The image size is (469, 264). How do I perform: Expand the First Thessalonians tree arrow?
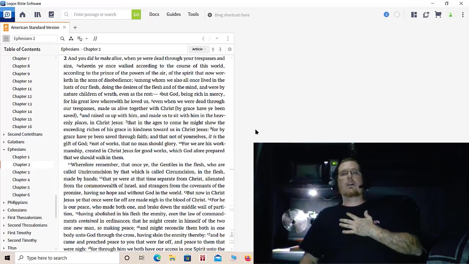[x=4, y=218]
